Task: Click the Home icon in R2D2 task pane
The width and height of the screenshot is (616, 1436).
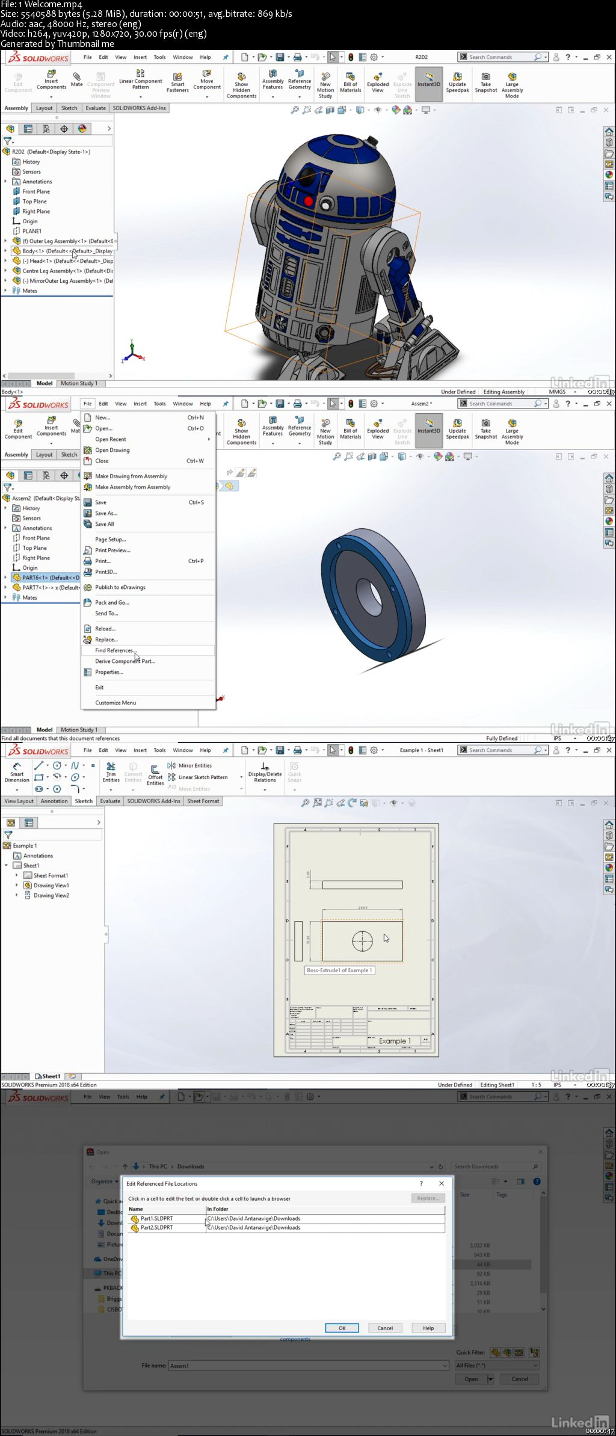Action: click(x=609, y=132)
